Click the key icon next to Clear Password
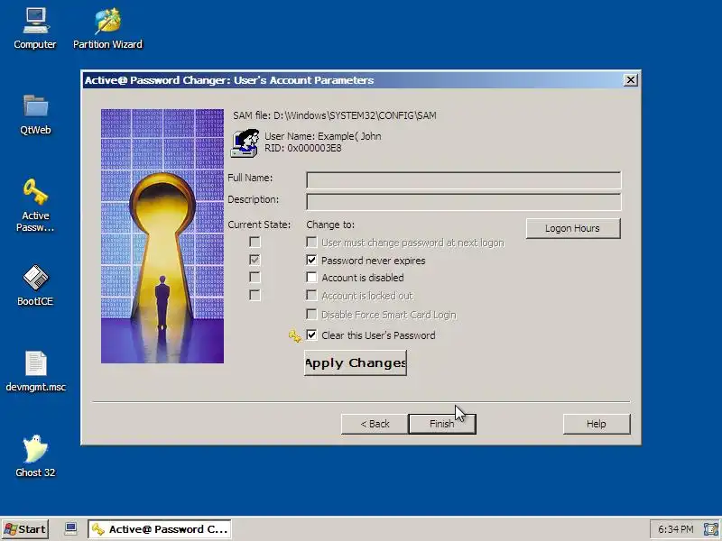This screenshot has width=722, height=541. [x=295, y=336]
